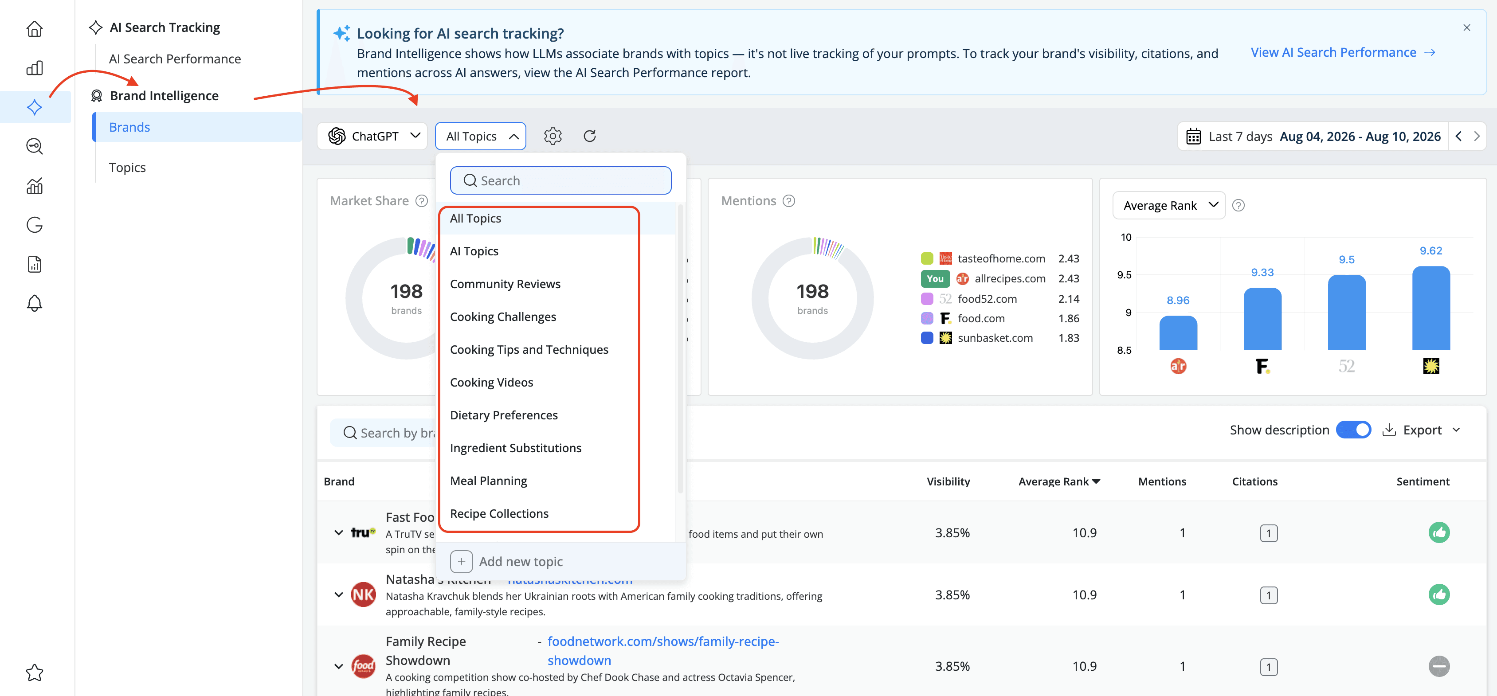The image size is (1497, 696).
Task: Open the Average Rank metric dropdown
Action: click(x=1169, y=205)
